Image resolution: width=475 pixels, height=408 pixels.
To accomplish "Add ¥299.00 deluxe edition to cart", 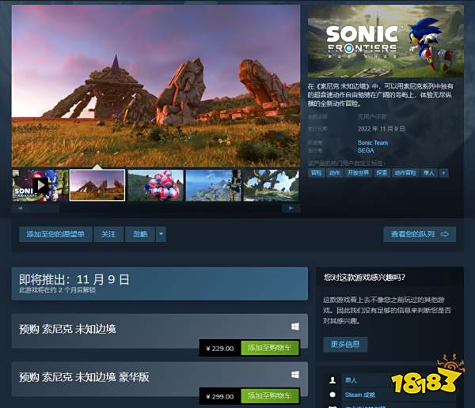I will pos(270,396).
